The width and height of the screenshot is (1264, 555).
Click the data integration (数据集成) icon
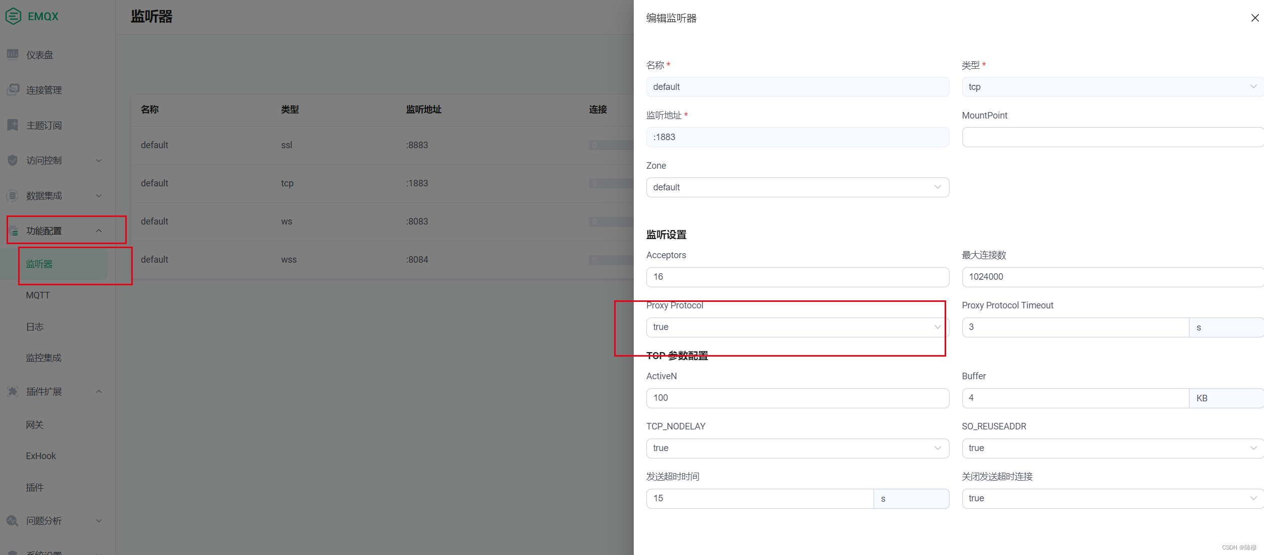tap(13, 195)
